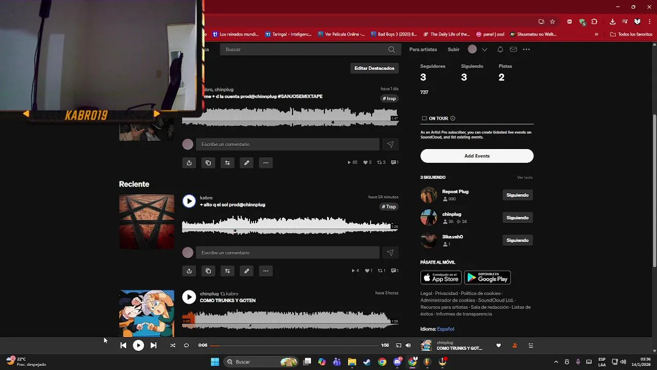This screenshot has height=370, width=657.
Task: Open the Windows Start menu
Action: (x=215, y=362)
